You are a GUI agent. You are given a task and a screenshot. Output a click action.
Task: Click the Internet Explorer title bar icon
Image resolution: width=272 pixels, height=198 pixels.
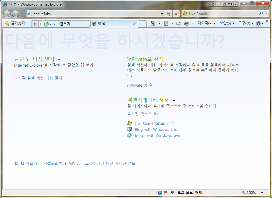pos(5,4)
